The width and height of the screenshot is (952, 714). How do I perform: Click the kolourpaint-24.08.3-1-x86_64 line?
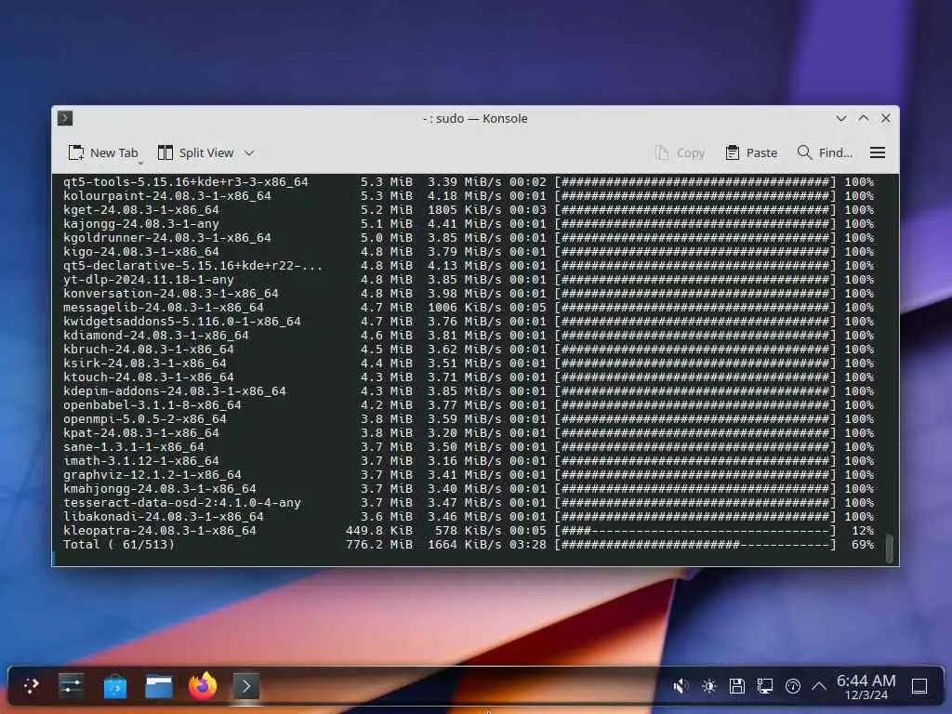tap(167, 195)
